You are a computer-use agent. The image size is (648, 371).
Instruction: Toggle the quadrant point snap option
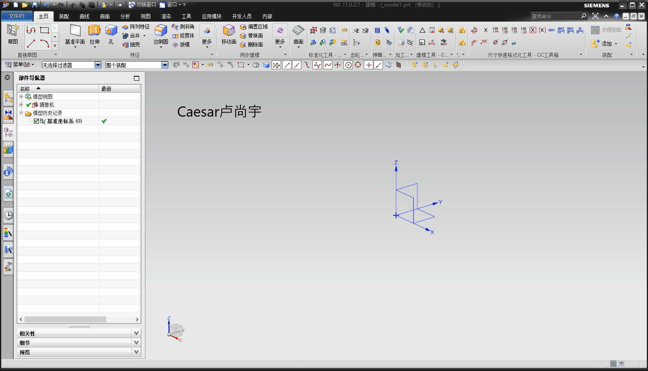358,65
